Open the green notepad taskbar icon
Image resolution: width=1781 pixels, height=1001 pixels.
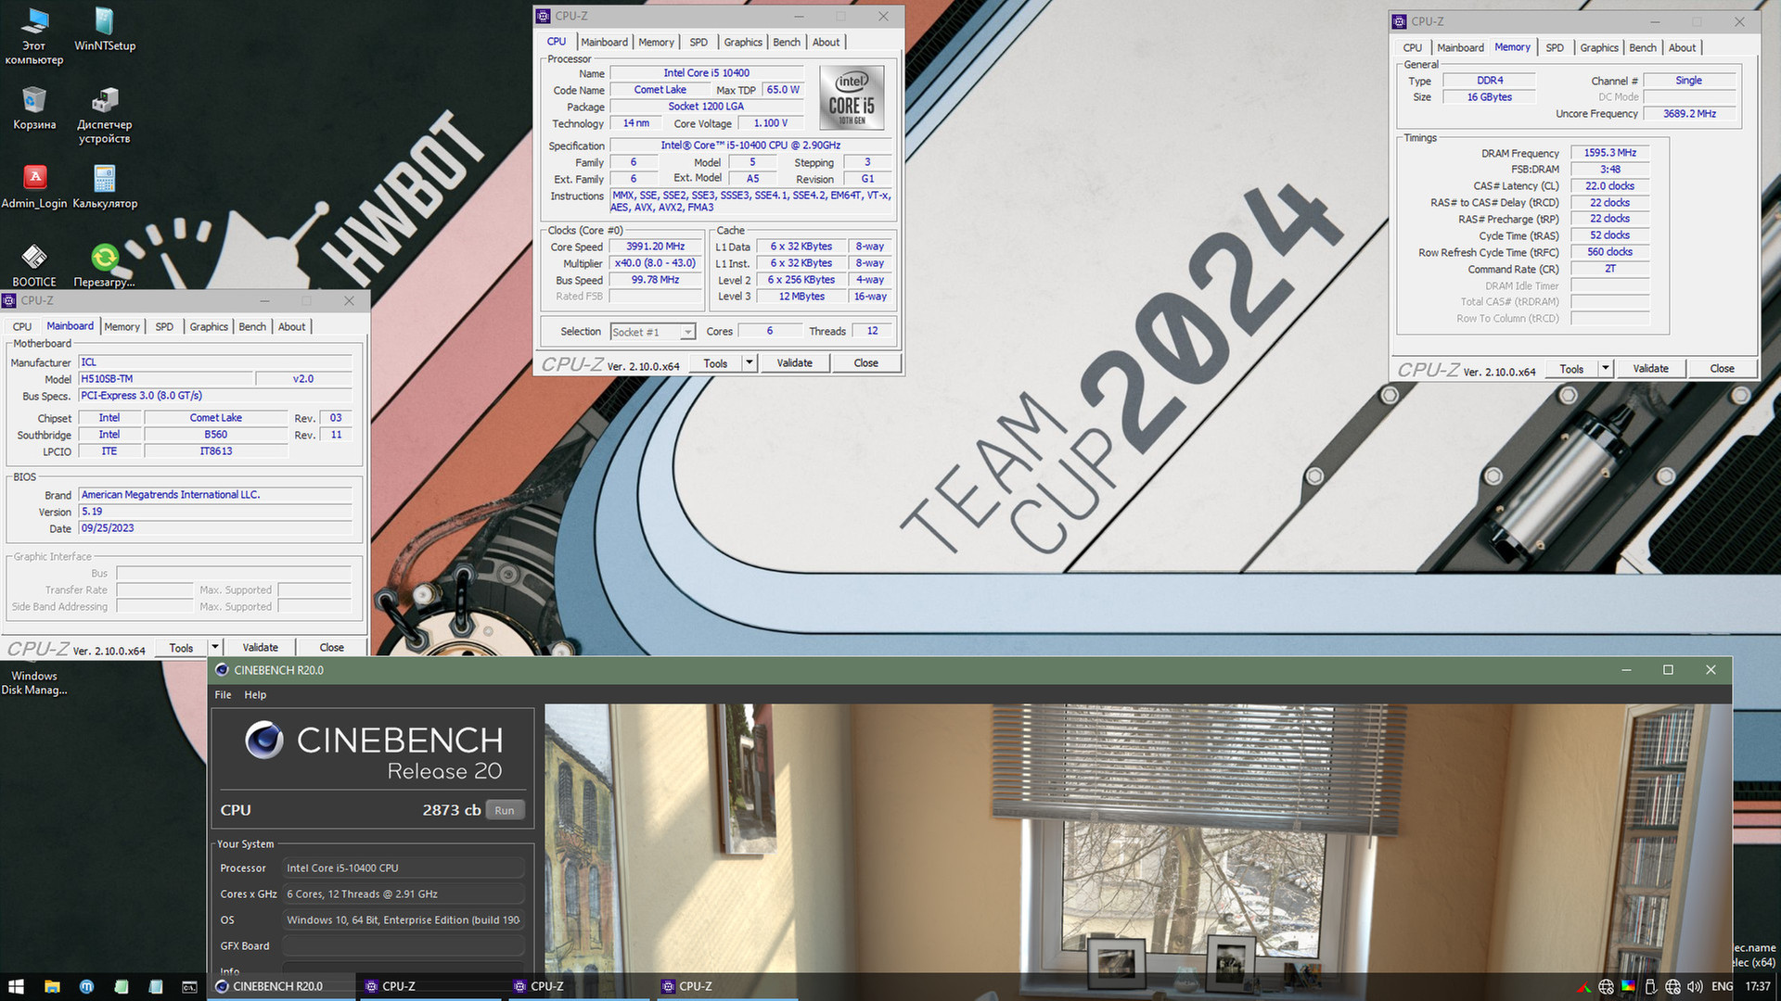point(122,986)
